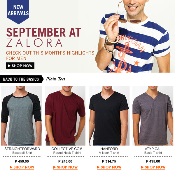Click the ATYPICAL brand name

(x=153, y=149)
